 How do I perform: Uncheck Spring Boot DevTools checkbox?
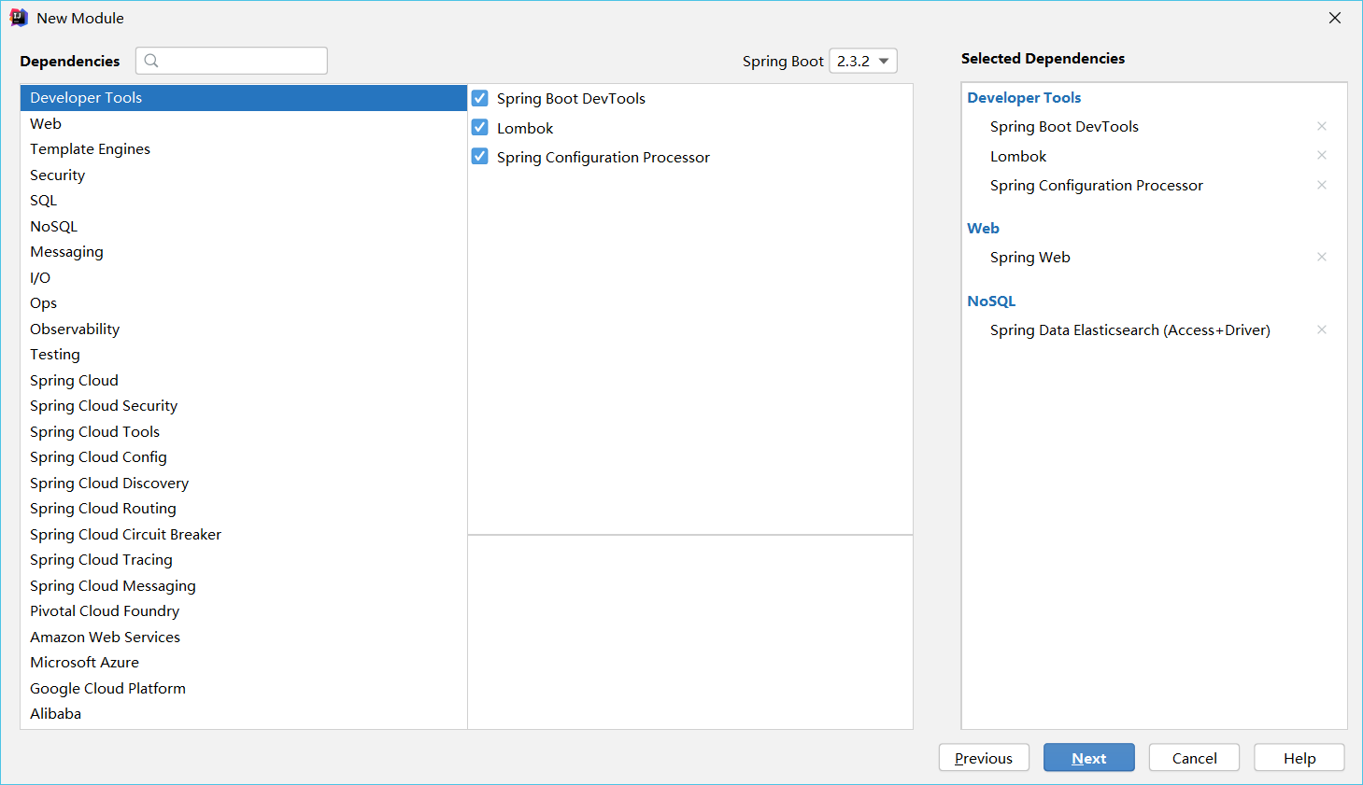(480, 98)
